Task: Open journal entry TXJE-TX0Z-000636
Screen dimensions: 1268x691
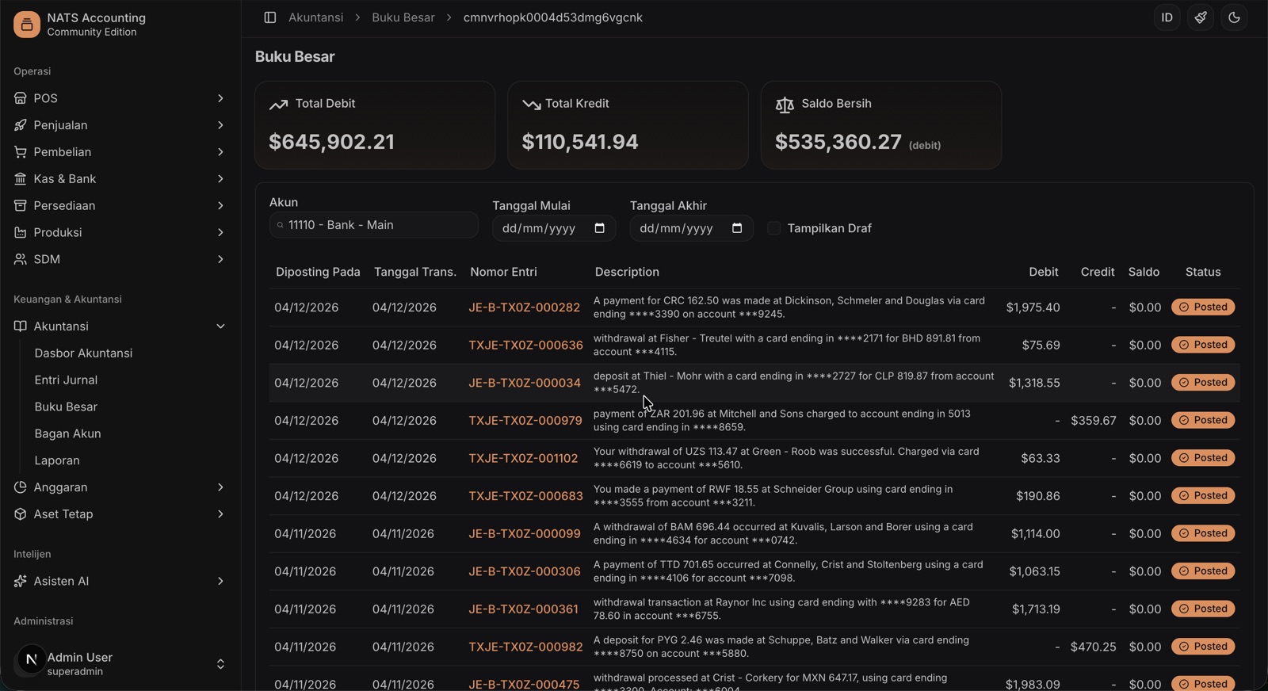Action: (525, 345)
